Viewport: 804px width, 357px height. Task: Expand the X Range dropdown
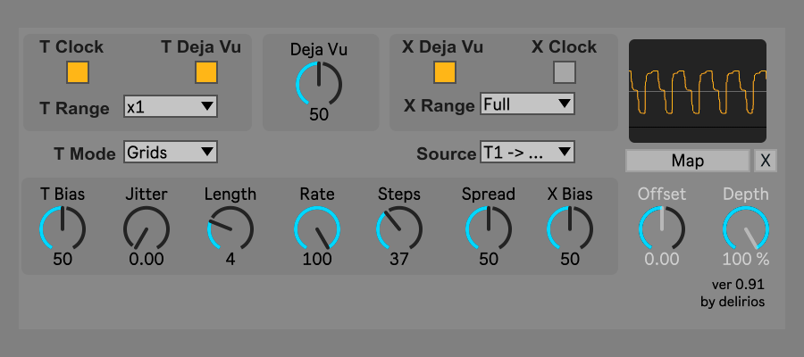pos(526,104)
